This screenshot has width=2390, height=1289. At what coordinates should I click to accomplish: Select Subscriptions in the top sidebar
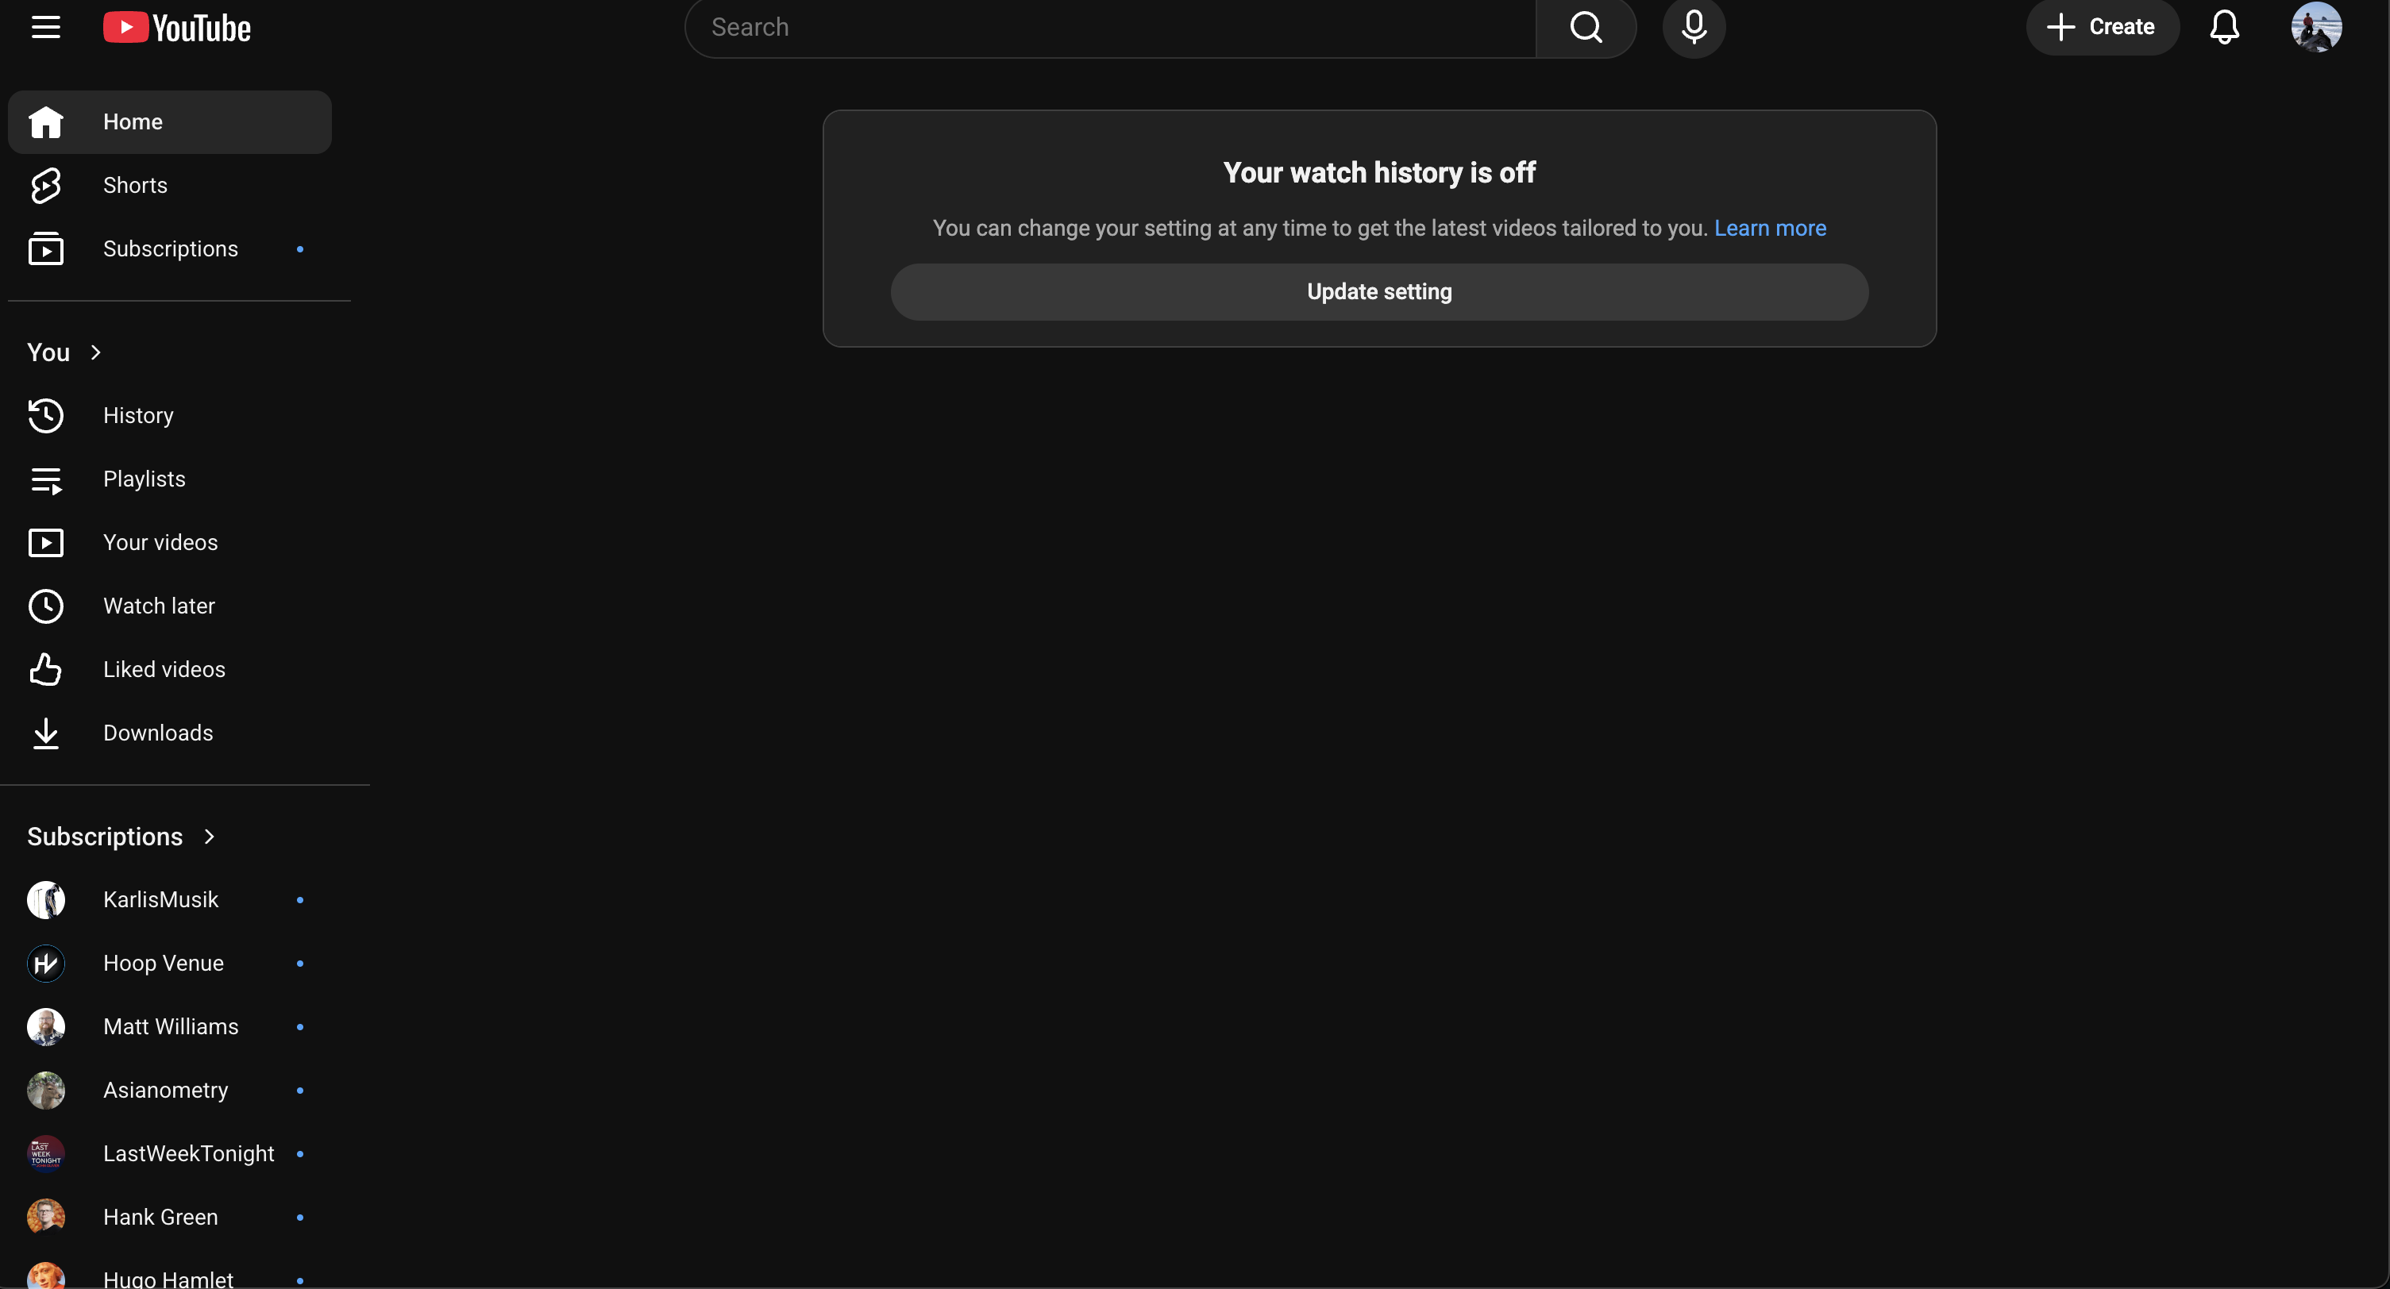click(x=171, y=248)
